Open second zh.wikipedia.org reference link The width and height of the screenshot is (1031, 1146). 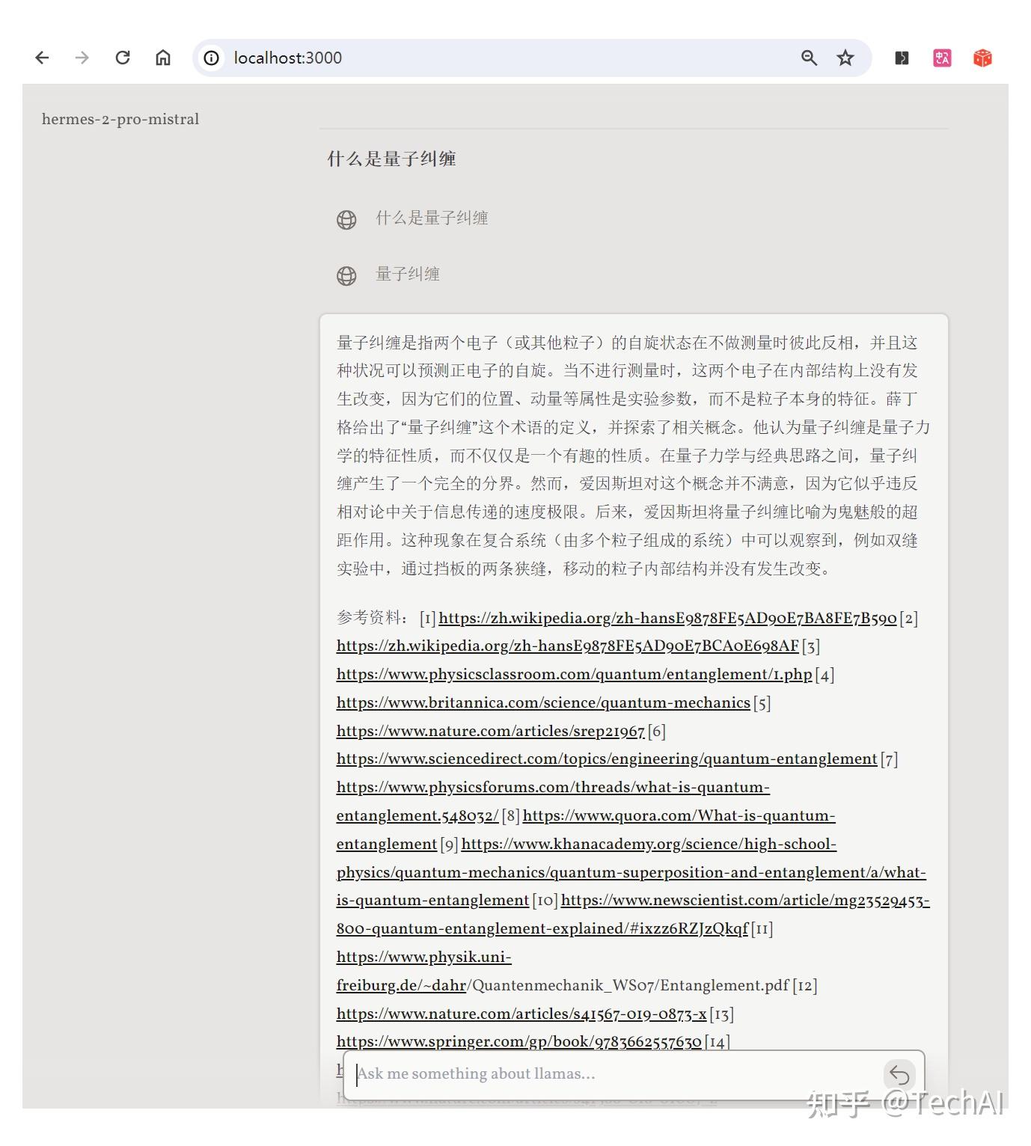[568, 646]
